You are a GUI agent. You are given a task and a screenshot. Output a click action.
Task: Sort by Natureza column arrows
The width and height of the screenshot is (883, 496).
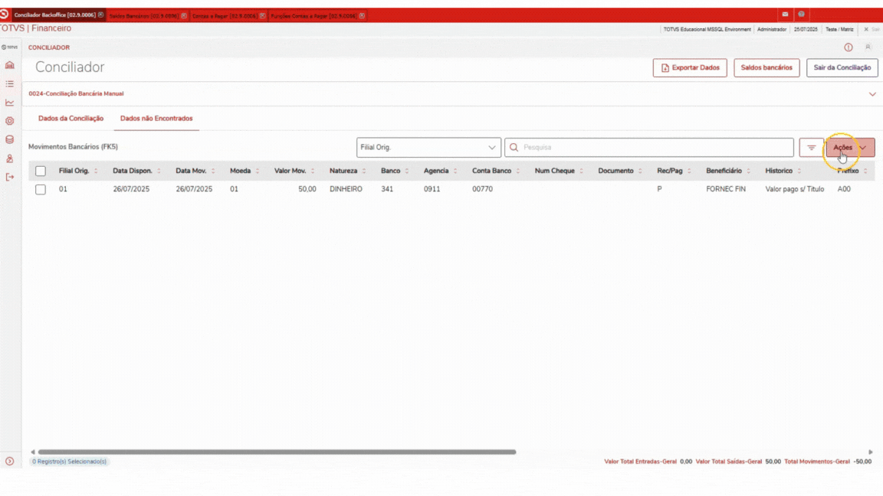pos(364,171)
